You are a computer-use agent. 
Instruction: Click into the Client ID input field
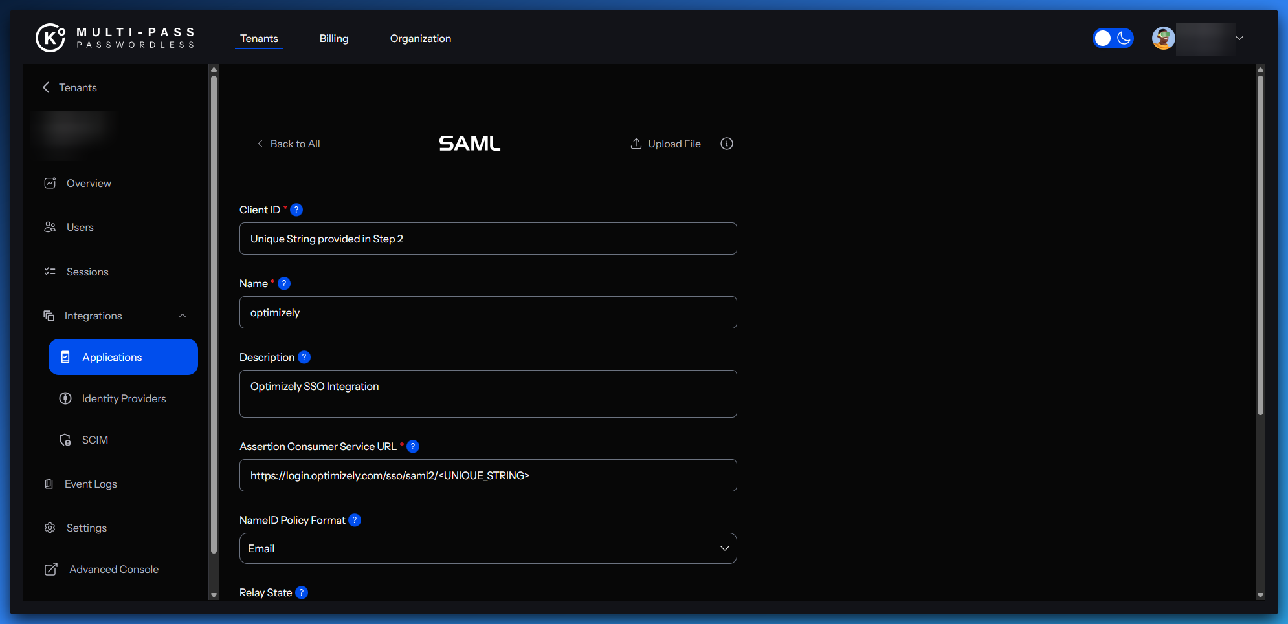point(488,239)
